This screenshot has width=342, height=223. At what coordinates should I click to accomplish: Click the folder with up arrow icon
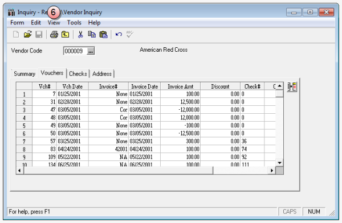point(65,34)
